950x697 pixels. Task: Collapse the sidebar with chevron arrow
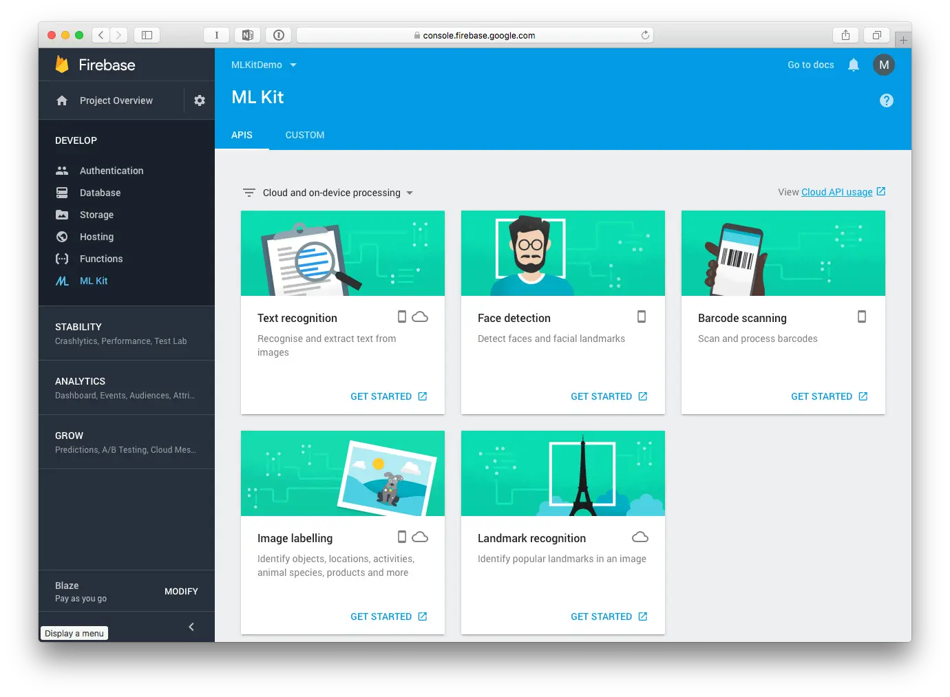[191, 627]
